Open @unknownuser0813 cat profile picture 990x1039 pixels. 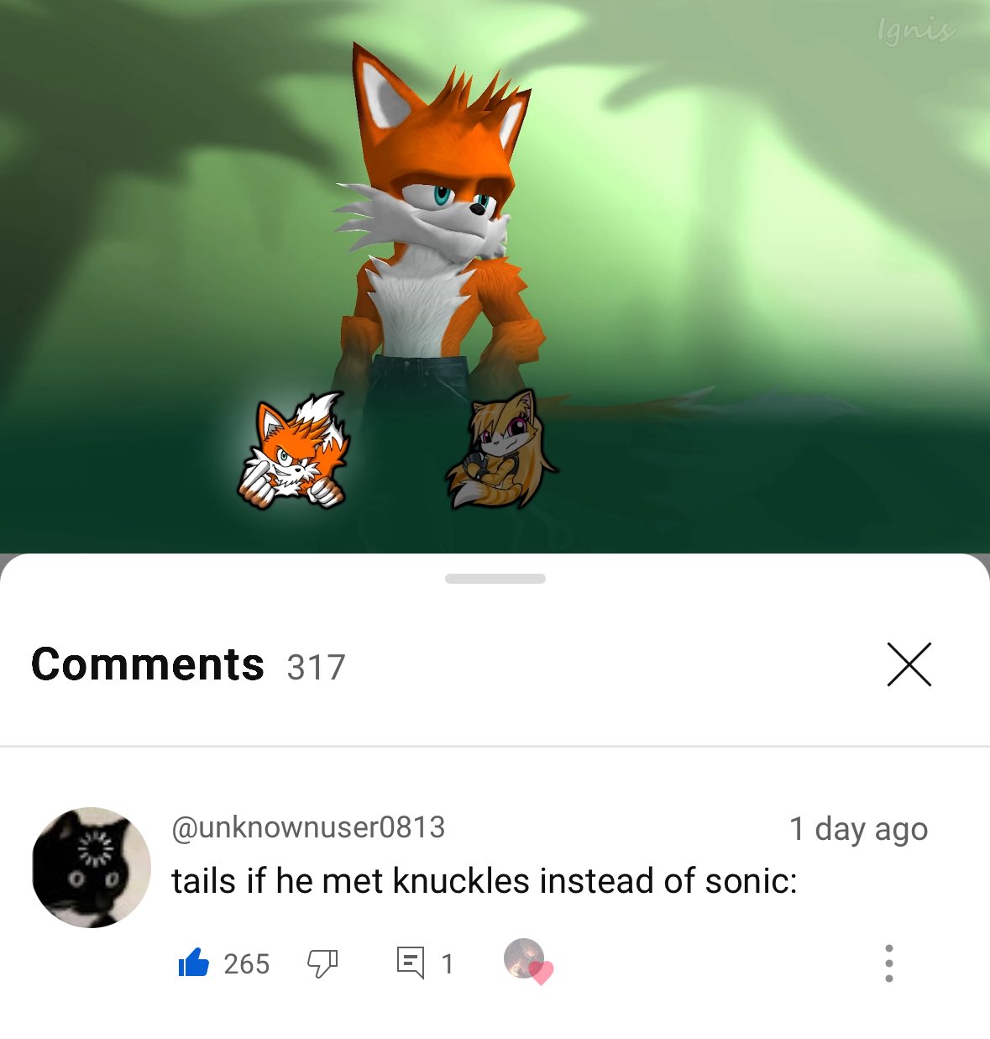92,868
